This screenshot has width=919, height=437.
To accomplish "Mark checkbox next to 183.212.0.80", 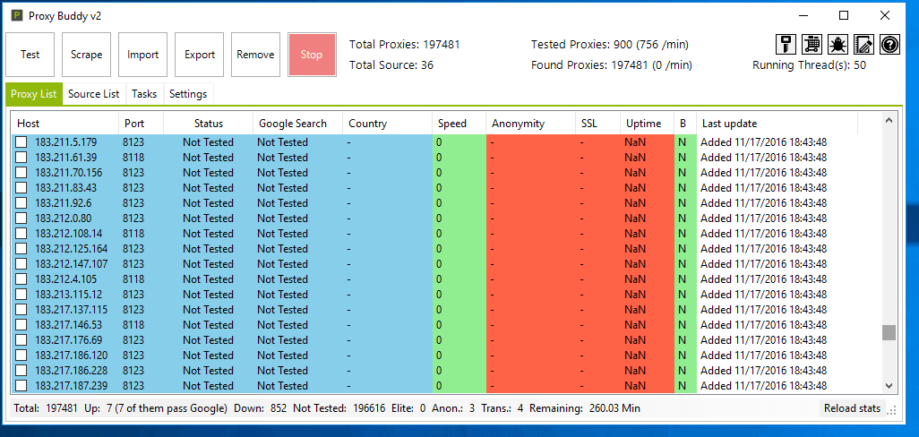I will tap(21, 218).
